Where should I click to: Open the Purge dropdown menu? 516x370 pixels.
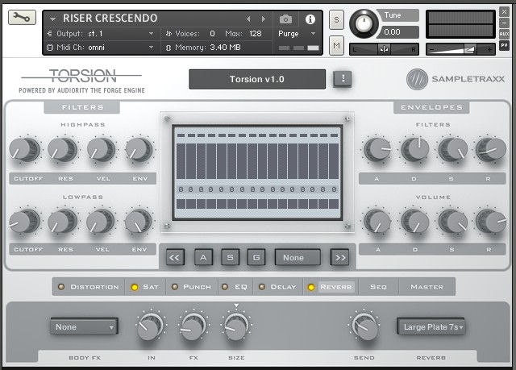pyautogui.click(x=295, y=34)
